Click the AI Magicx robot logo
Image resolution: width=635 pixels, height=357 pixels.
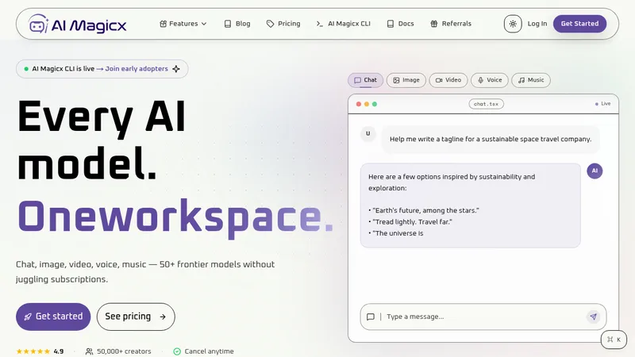[38, 24]
